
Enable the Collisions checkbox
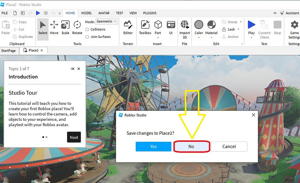tap(87, 29)
